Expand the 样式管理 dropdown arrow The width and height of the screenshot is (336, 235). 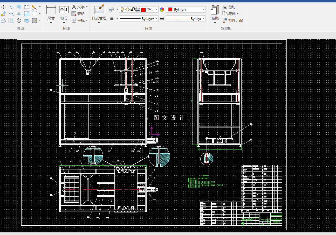pyautogui.click(x=99, y=23)
